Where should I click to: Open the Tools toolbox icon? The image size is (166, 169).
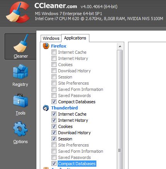[x=21, y=101]
